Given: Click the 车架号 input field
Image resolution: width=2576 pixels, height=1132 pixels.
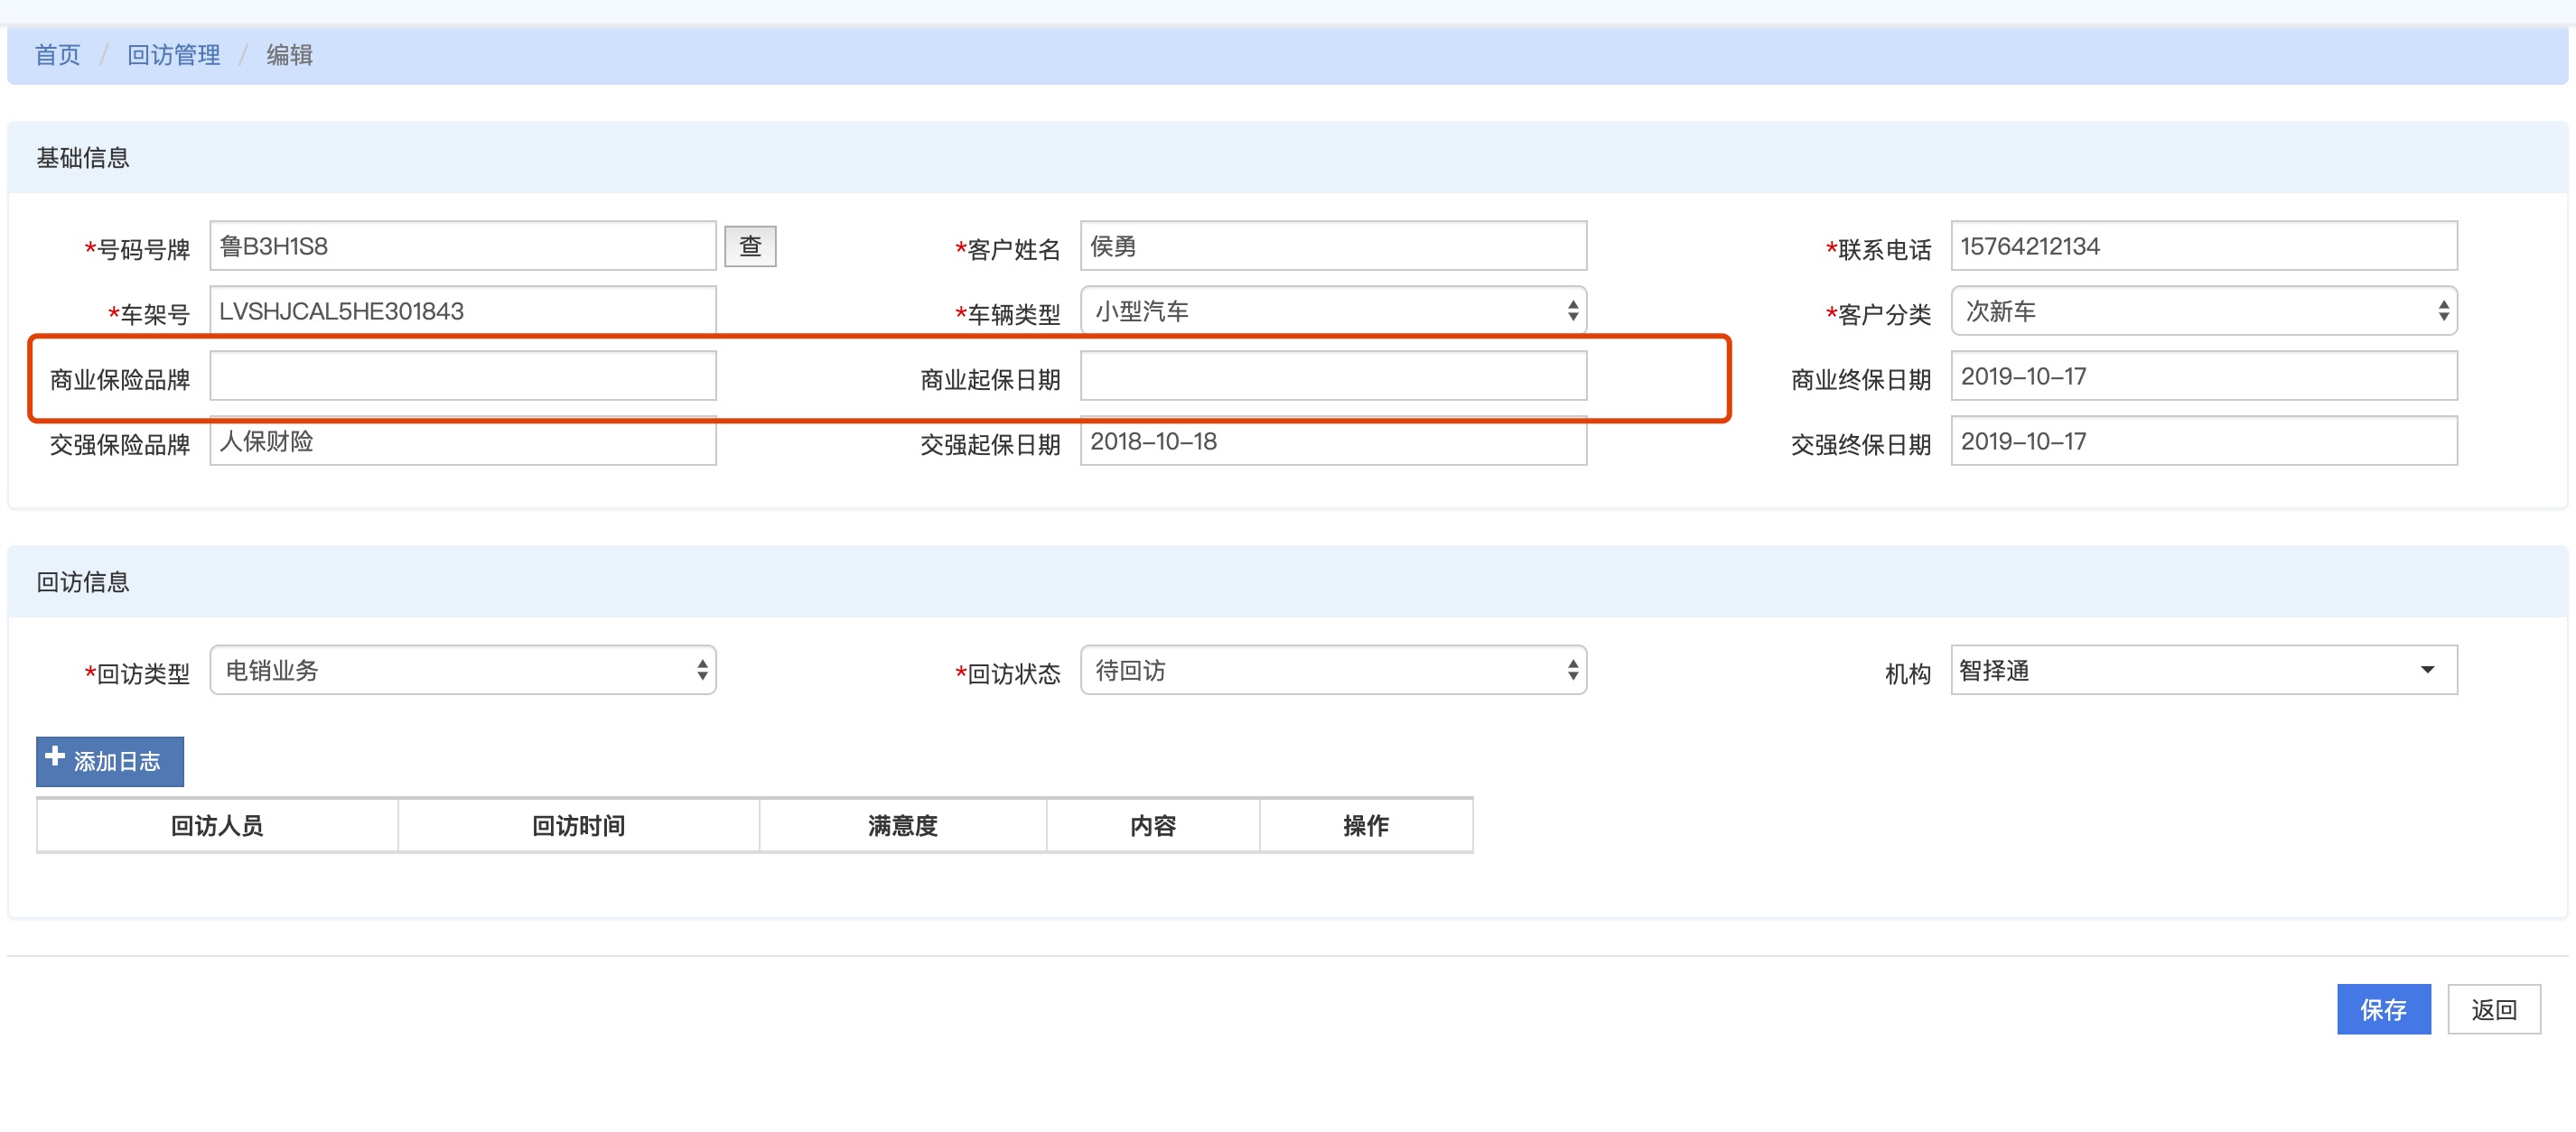Looking at the screenshot, I should [462, 311].
